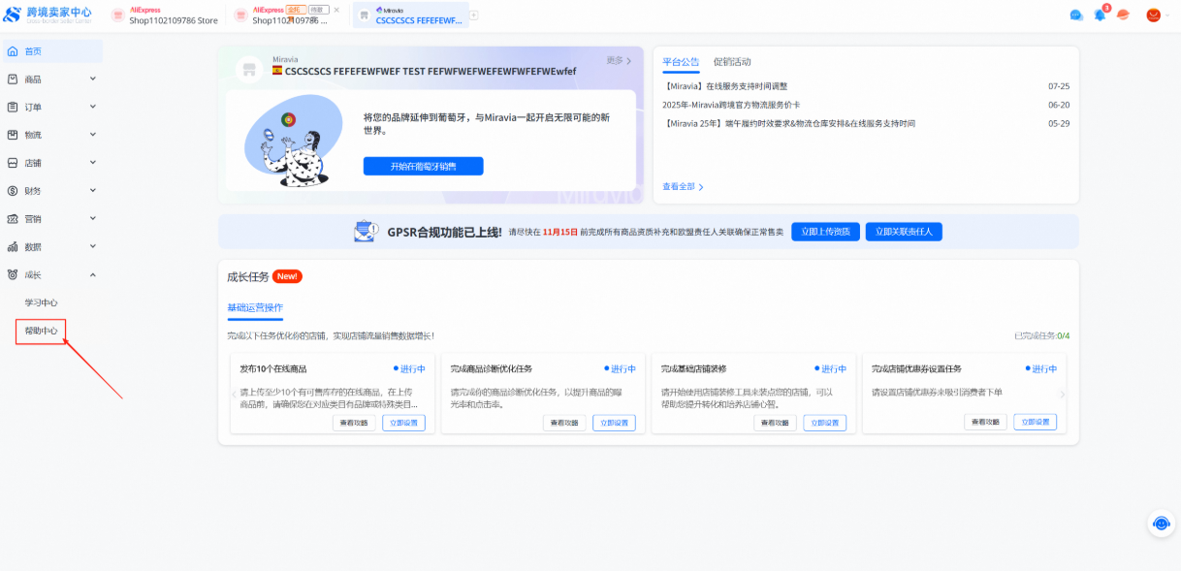This screenshot has width=1181, height=571.
Task: Click the 首页 home icon in sidebar
Action: [13, 51]
